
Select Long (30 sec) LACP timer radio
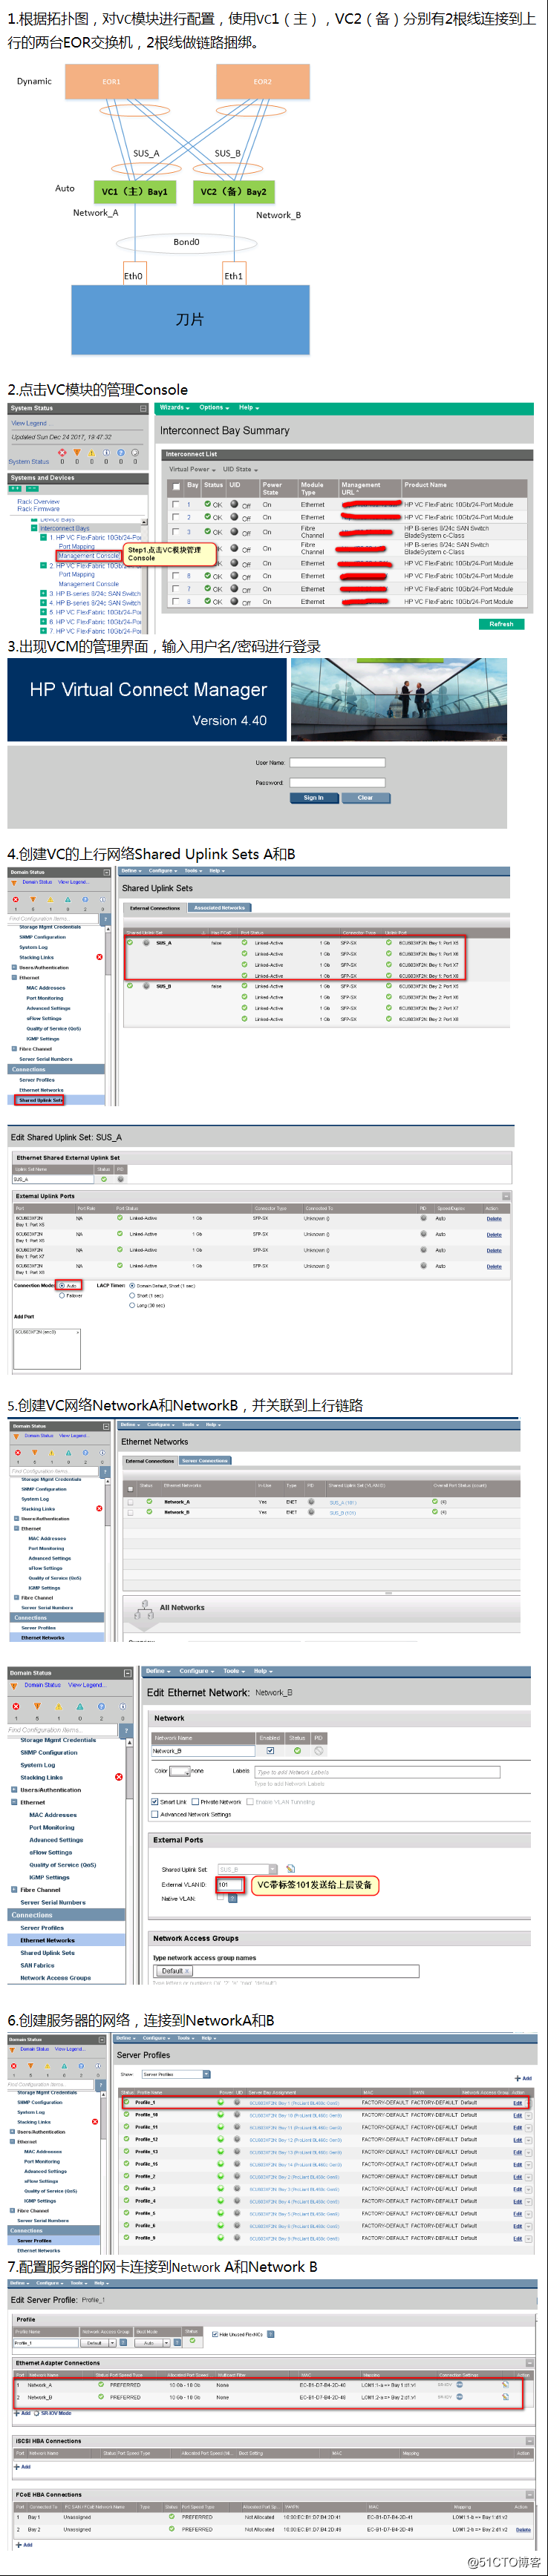point(132,1305)
